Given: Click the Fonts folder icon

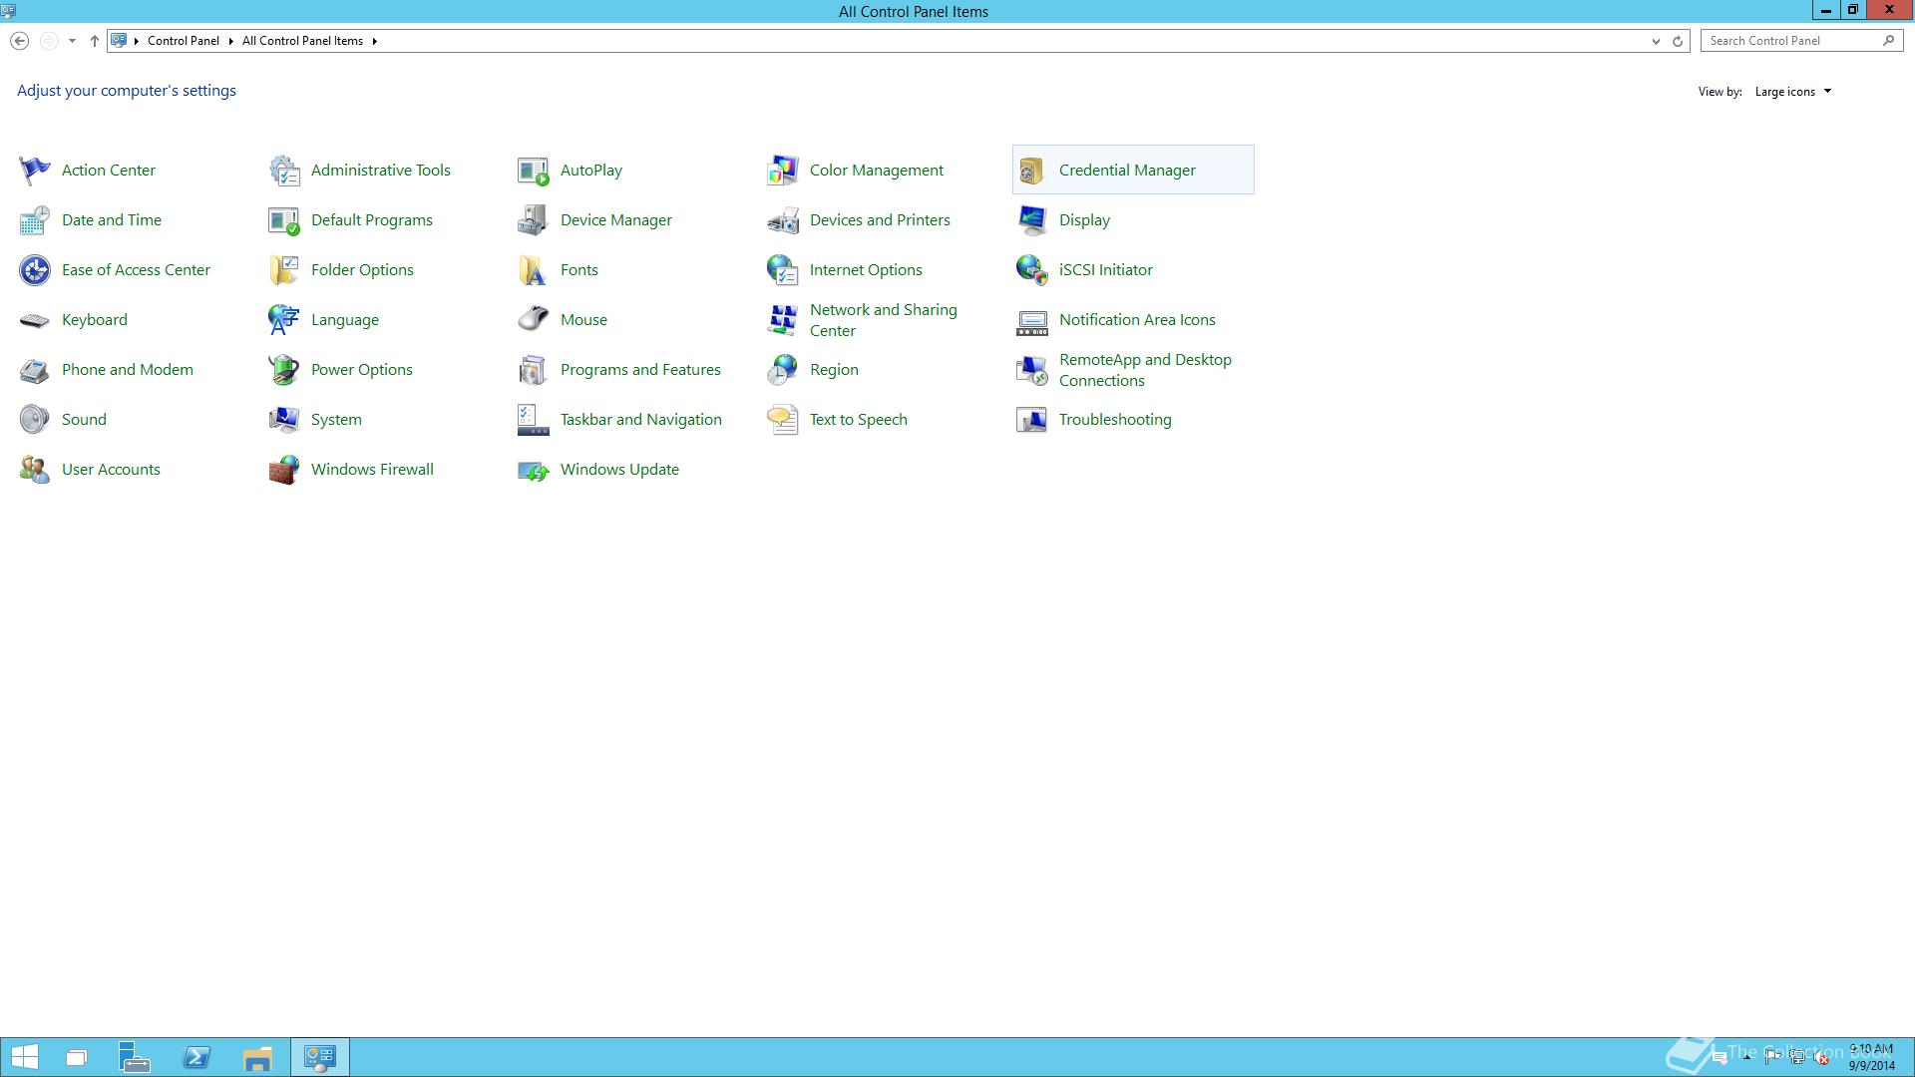Looking at the screenshot, I should tap(533, 270).
